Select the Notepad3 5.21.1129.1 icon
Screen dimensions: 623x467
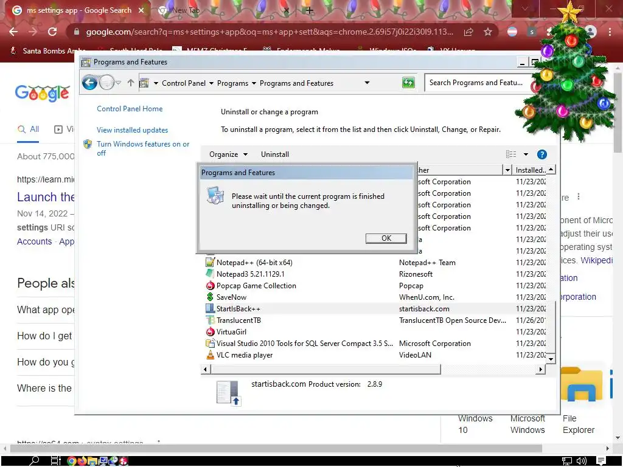coord(210,274)
